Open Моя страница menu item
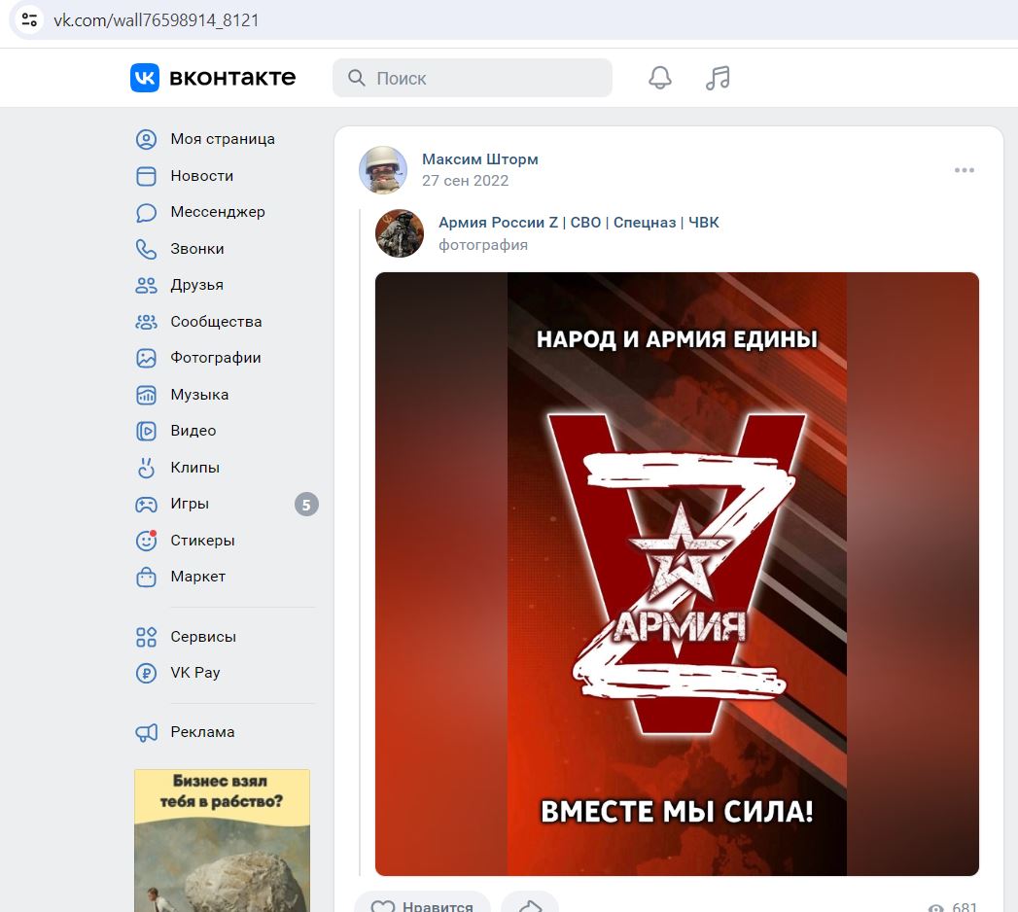 [222, 139]
